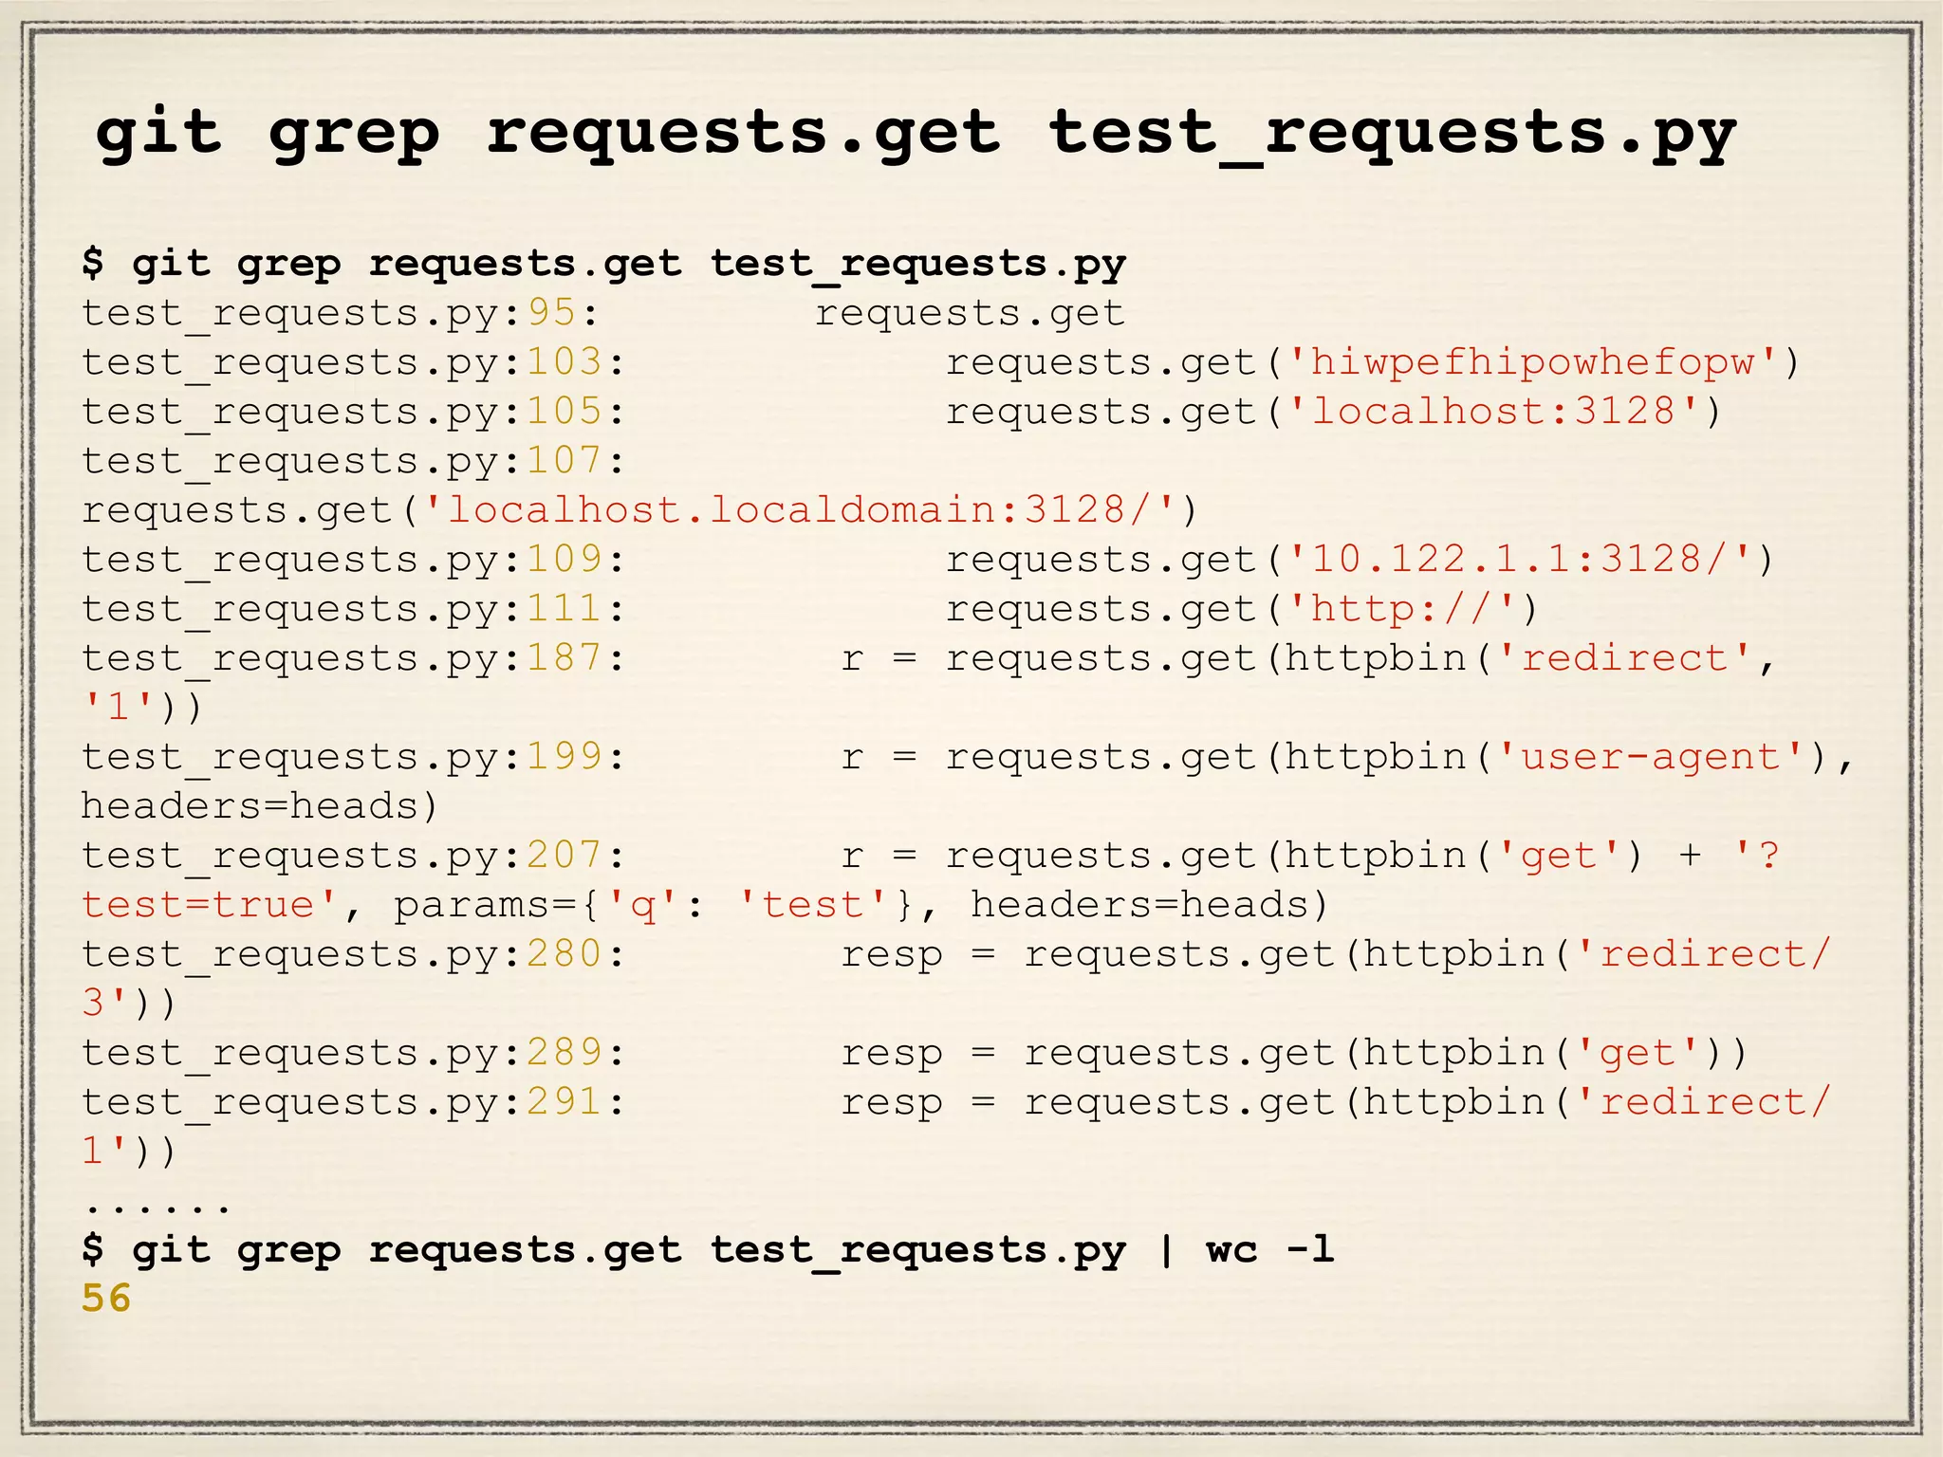Viewport: 1943px width, 1457px height.
Task: Click the 'user-agent' string literal
Action: point(1649,757)
